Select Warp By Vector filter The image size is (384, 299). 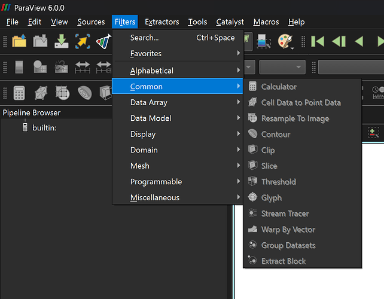[303, 230]
